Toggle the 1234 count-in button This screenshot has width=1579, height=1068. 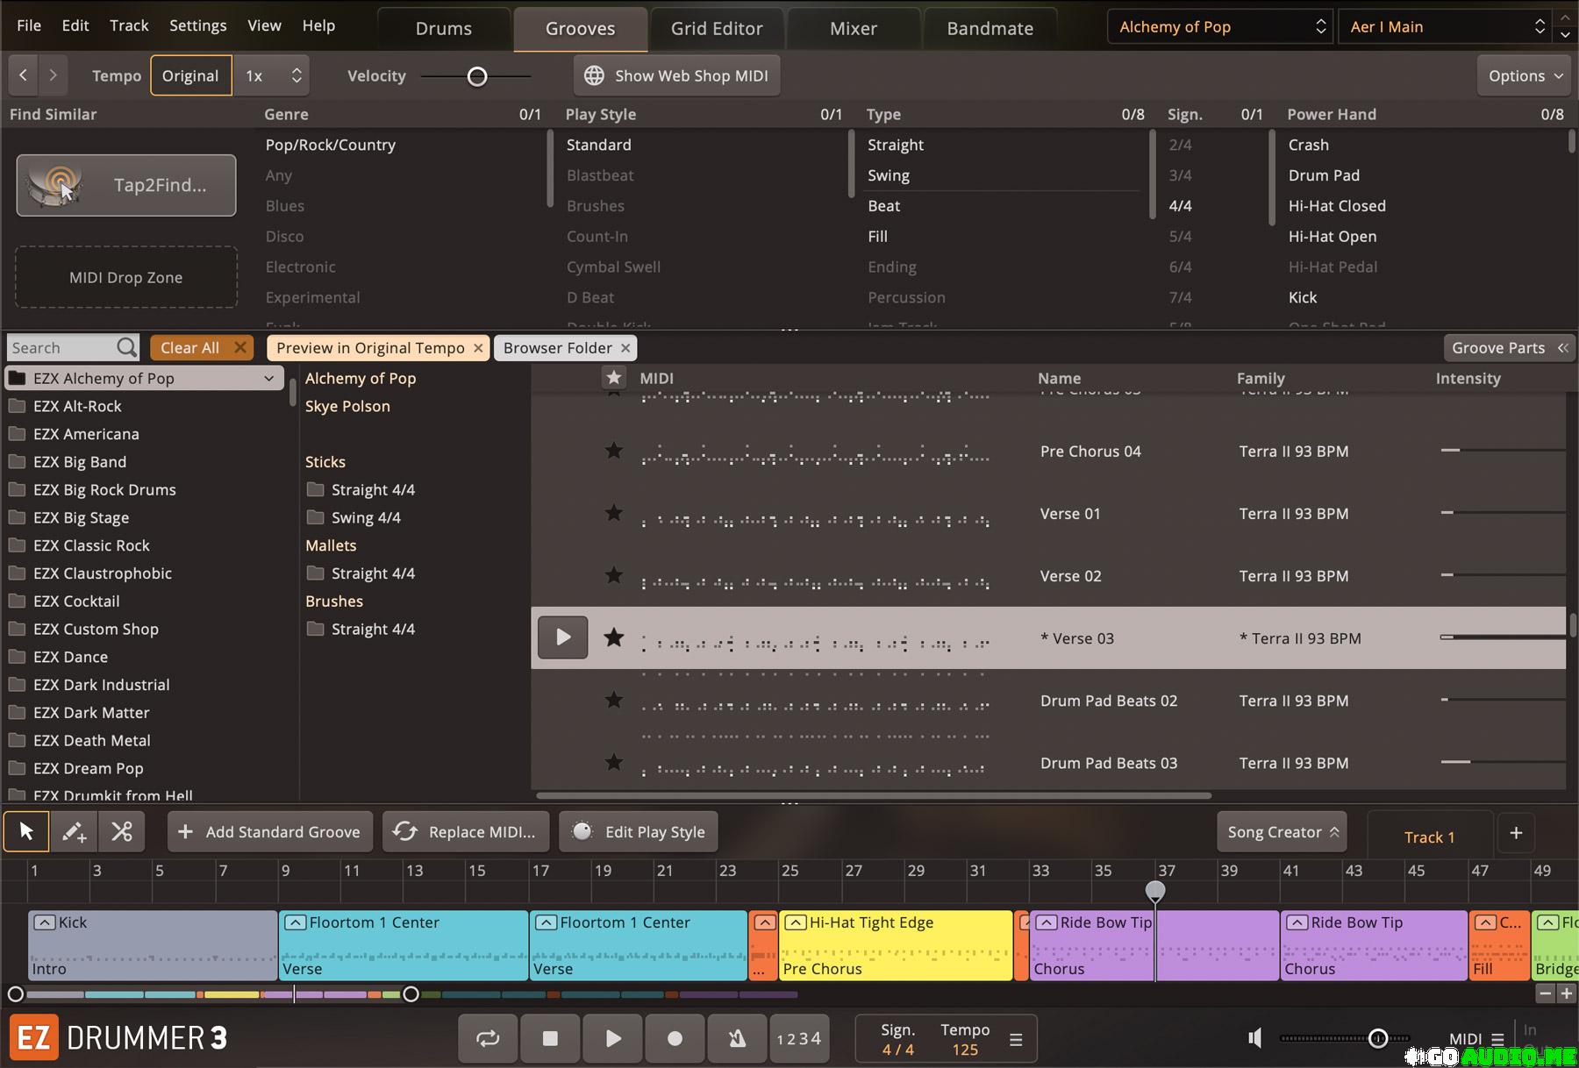click(799, 1038)
